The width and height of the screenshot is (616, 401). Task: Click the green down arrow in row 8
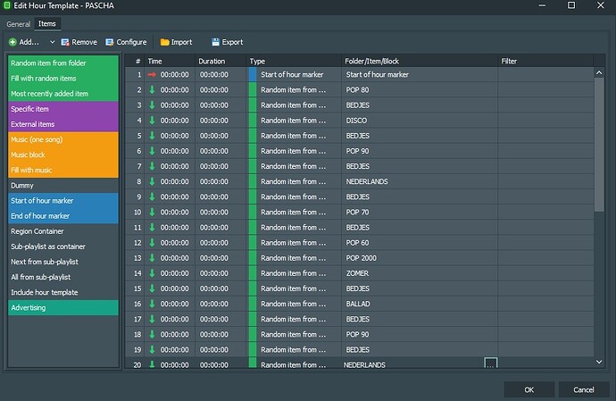[x=152, y=181]
